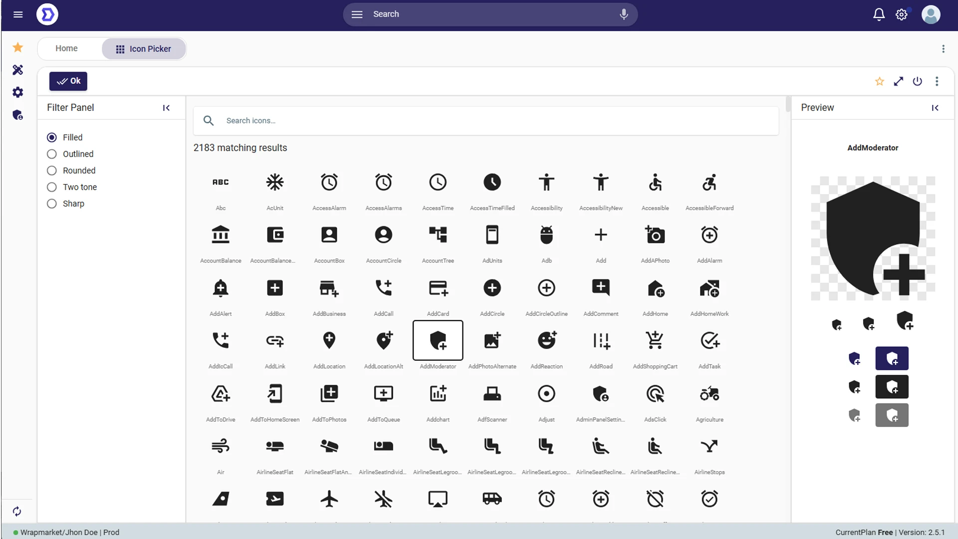The height and width of the screenshot is (539, 958).
Task: Open the user profile avatar
Action: (x=931, y=14)
